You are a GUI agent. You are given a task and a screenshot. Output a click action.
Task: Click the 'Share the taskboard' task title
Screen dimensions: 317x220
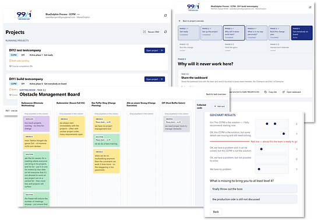[194, 78]
